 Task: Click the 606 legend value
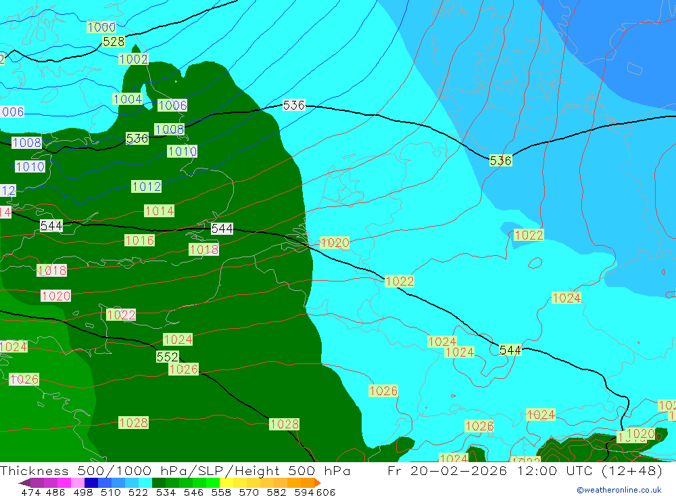[x=326, y=493]
